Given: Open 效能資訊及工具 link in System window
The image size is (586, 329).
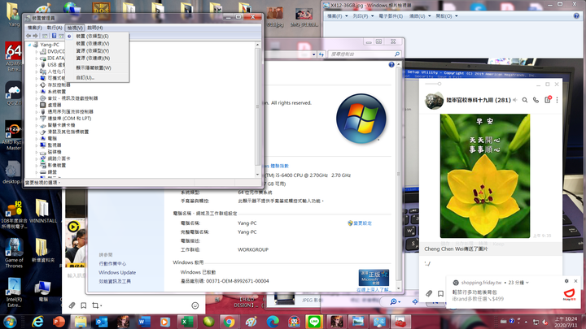Looking at the screenshot, I should (115, 282).
